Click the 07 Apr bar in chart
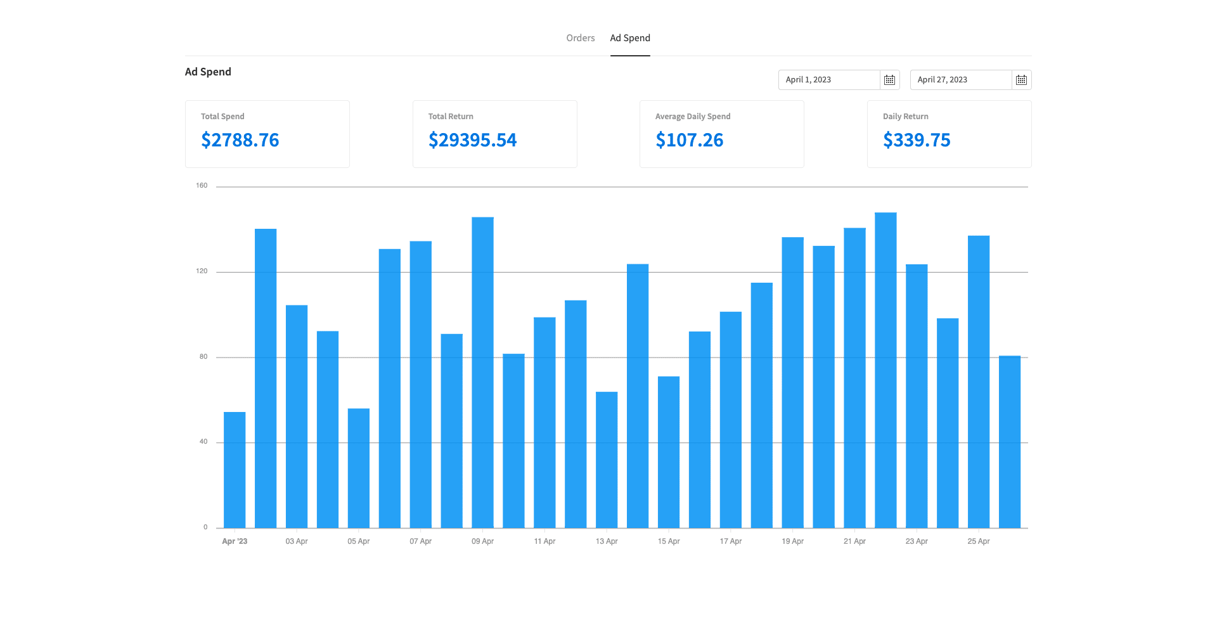The width and height of the screenshot is (1217, 644). (421, 385)
